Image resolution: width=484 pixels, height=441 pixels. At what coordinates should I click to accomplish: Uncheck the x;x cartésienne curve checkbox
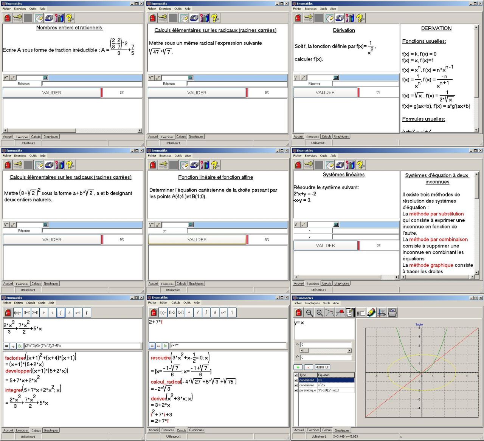click(296, 380)
